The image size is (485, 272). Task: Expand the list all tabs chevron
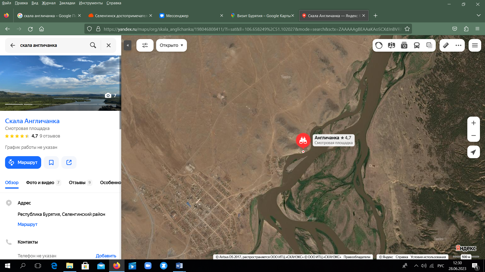478,16
